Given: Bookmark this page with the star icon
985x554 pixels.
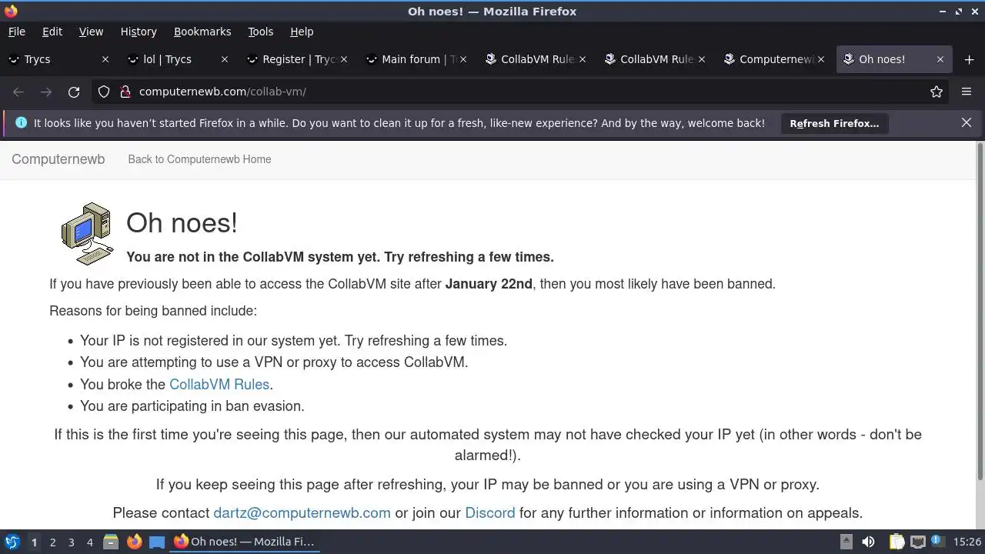Looking at the screenshot, I should (x=937, y=92).
